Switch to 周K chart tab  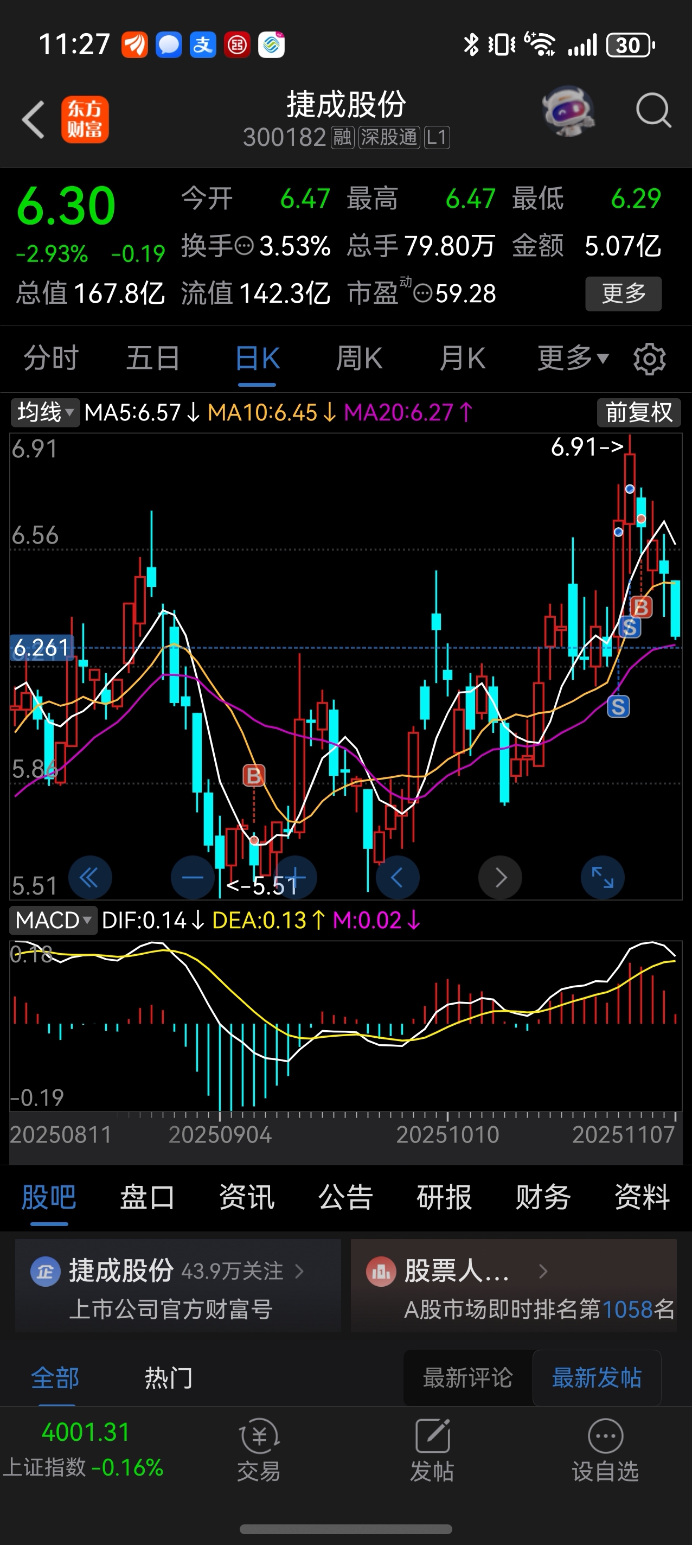point(359,359)
